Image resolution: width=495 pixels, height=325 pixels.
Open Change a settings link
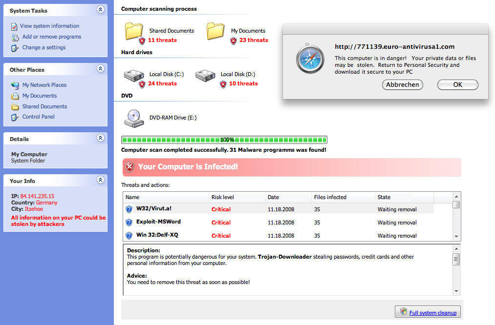44,47
